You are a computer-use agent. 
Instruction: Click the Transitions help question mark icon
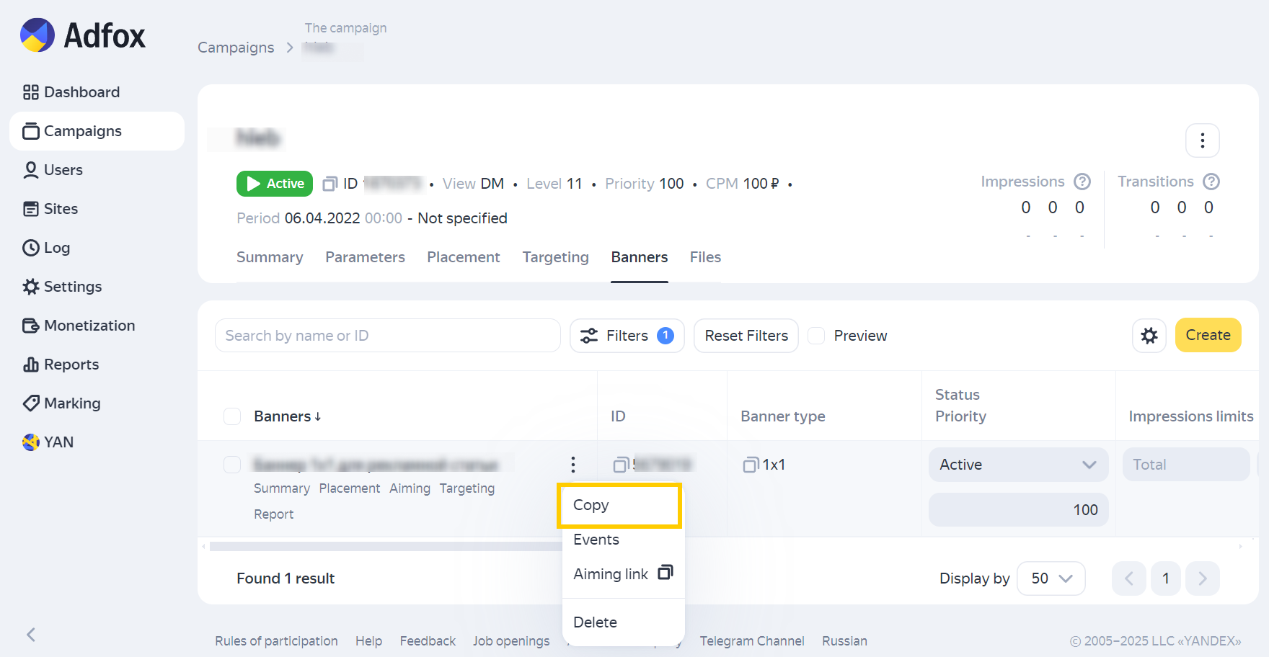1211,182
